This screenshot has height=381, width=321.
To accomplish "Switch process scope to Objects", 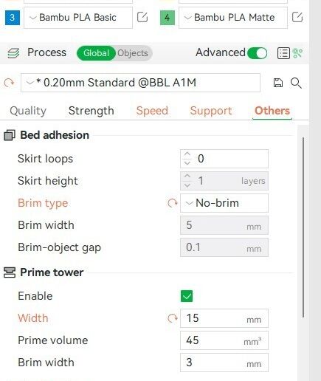I will click(133, 53).
